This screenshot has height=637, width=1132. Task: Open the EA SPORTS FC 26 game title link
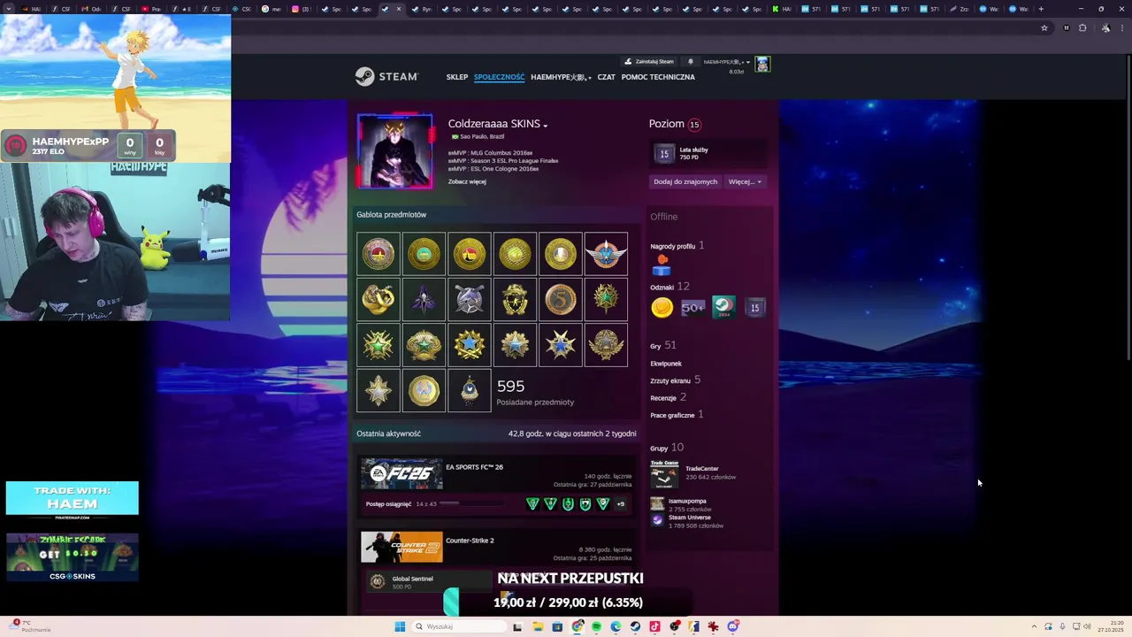(474, 467)
